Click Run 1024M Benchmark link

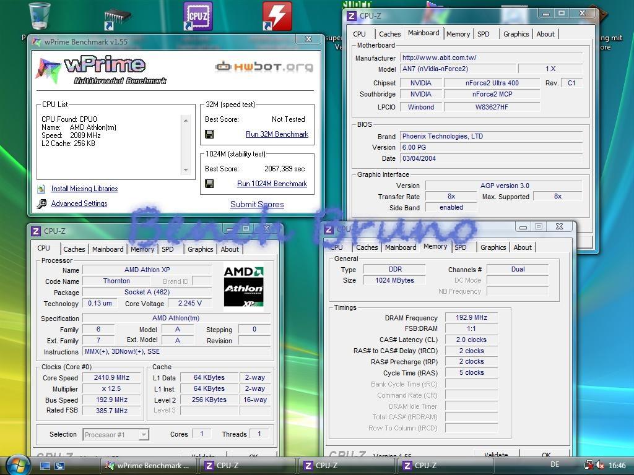272,184
